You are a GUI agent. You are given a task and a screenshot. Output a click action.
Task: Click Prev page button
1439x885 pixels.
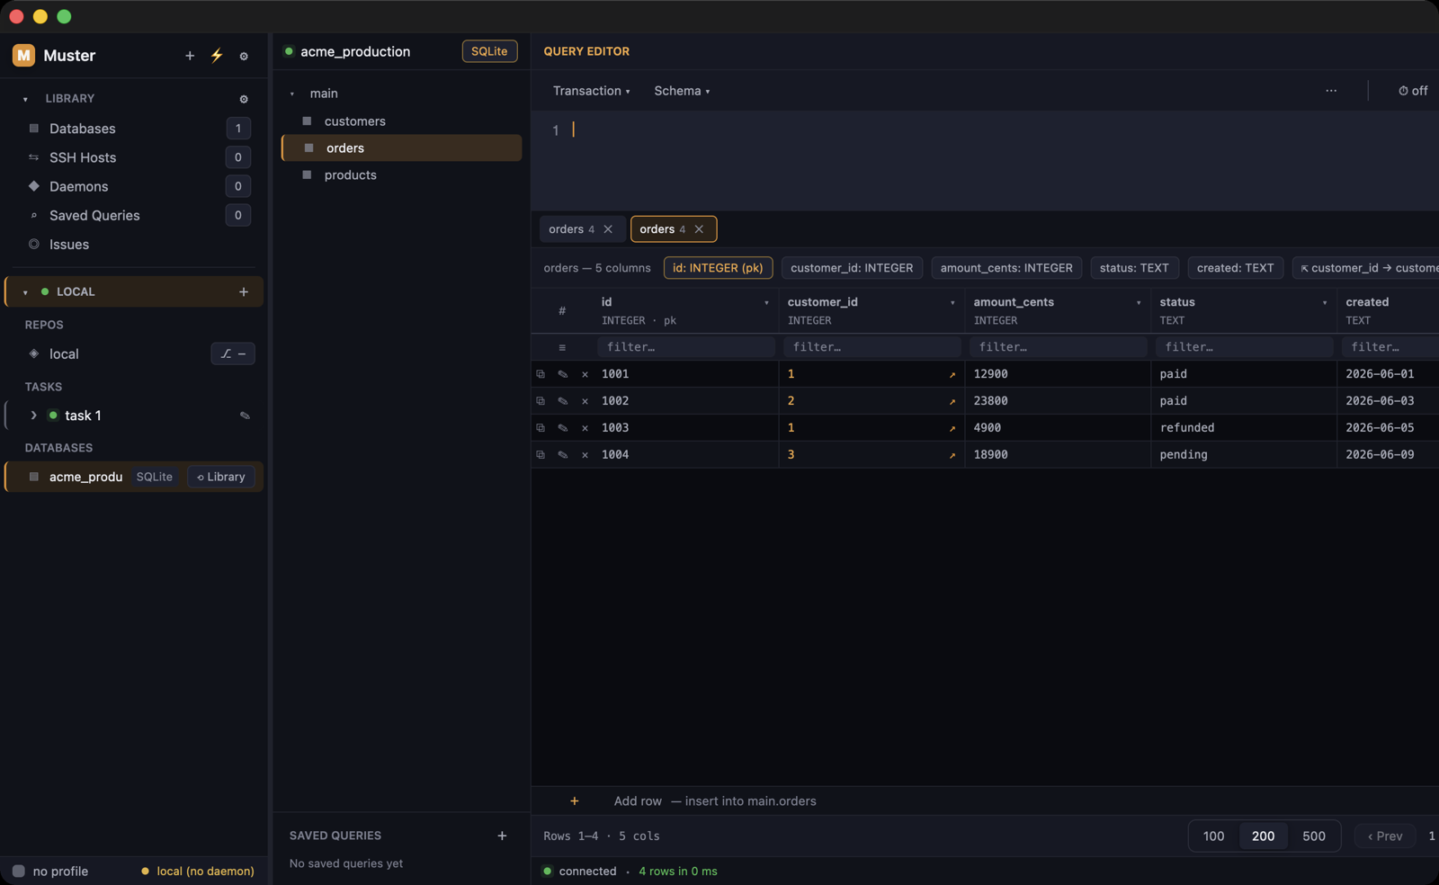point(1385,836)
